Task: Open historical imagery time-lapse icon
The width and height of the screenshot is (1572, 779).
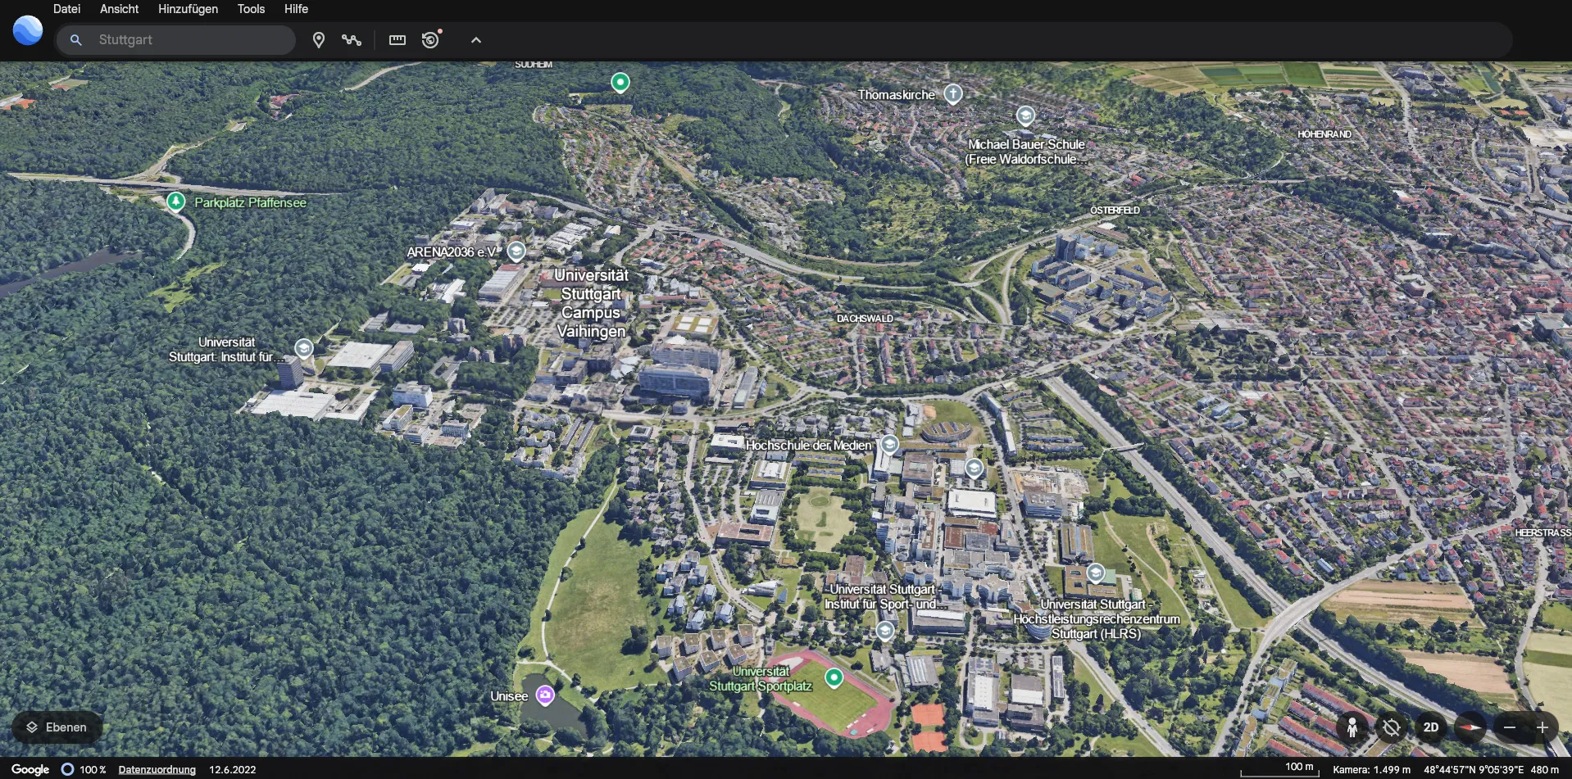Action: click(x=431, y=40)
